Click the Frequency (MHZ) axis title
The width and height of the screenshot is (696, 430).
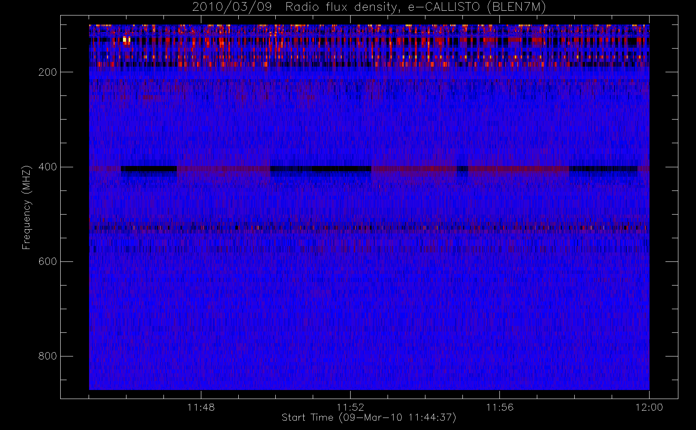click(27, 207)
